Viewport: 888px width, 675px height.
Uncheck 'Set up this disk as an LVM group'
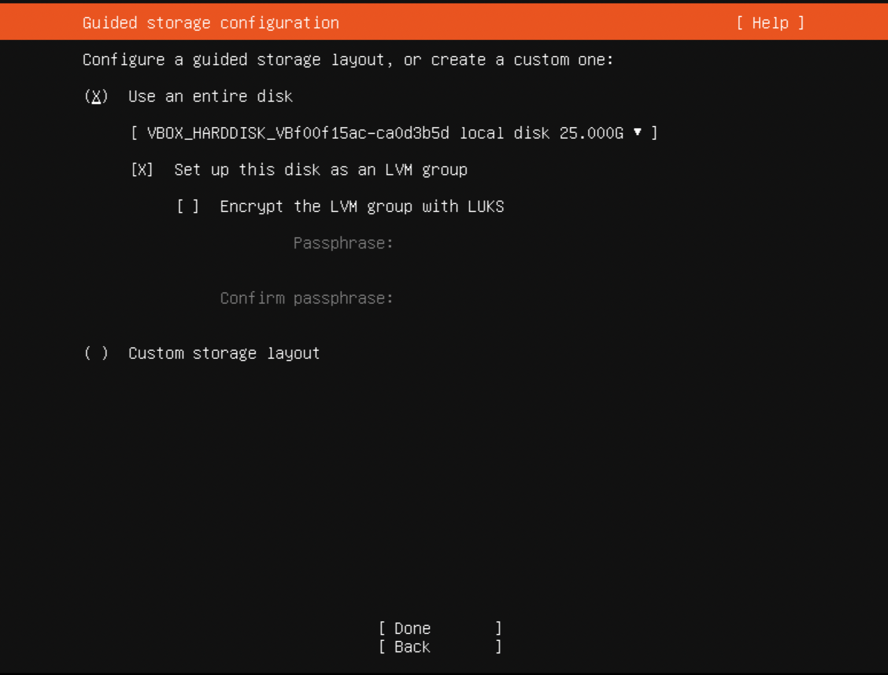142,170
